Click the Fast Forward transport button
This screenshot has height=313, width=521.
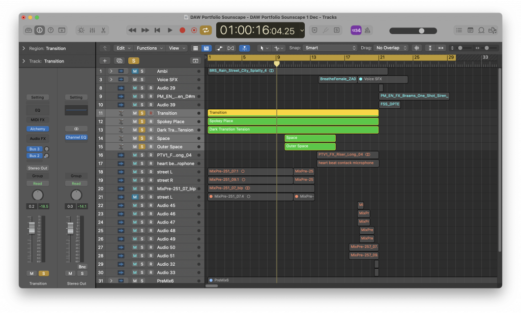(x=145, y=30)
